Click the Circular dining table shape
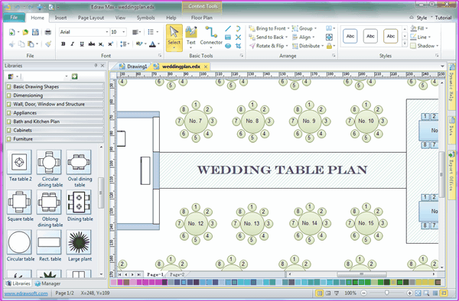This screenshot has height=301, width=459. click(50, 168)
